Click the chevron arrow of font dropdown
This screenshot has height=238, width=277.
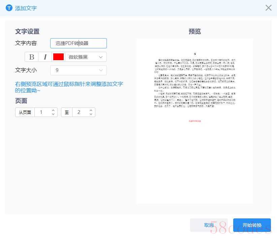(101, 57)
